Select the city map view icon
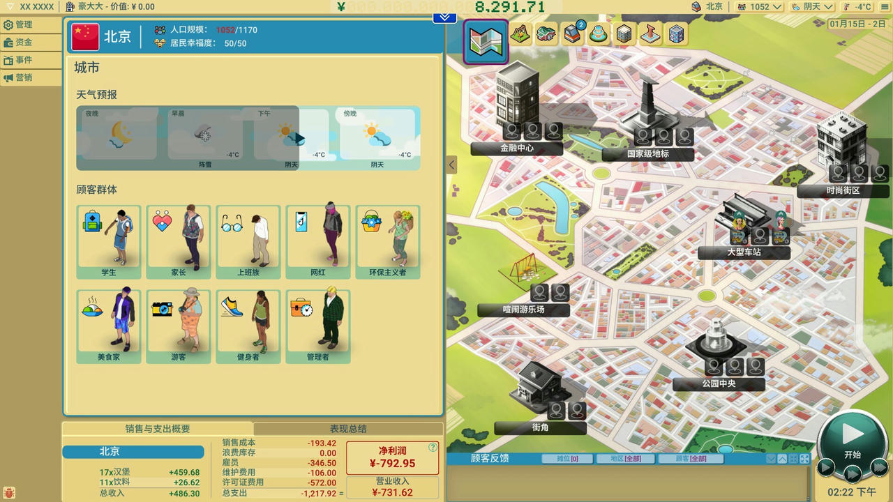 [x=486, y=41]
